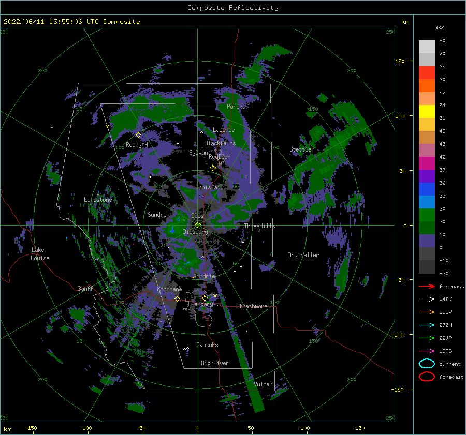The width and height of the screenshot is (466, 435).
Task: Click the Limestone label
Action: click(x=98, y=200)
